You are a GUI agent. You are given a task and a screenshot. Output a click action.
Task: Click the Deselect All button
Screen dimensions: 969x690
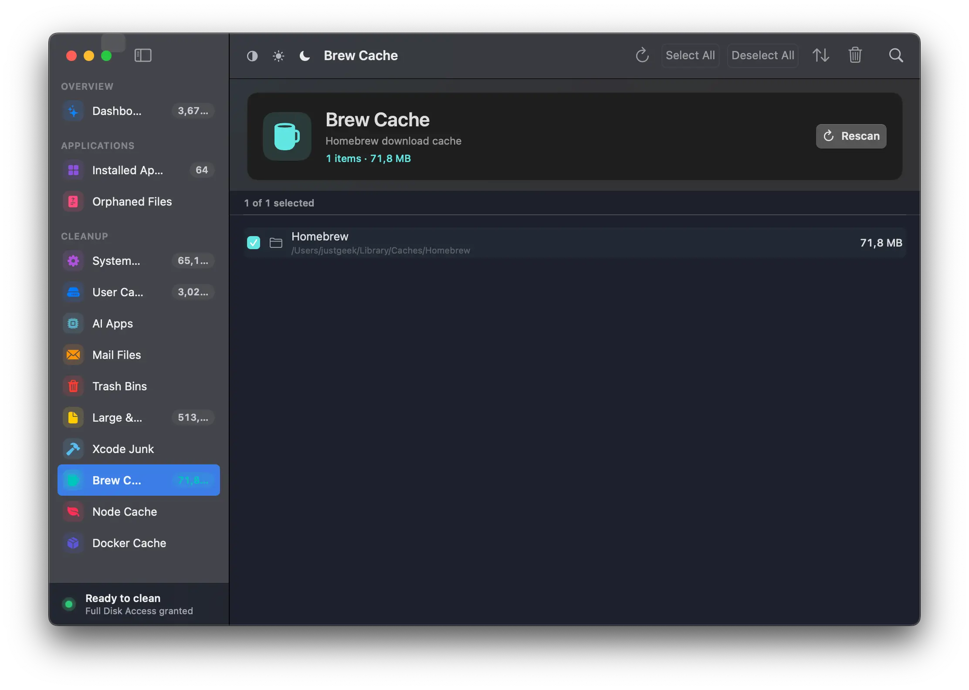coord(762,55)
